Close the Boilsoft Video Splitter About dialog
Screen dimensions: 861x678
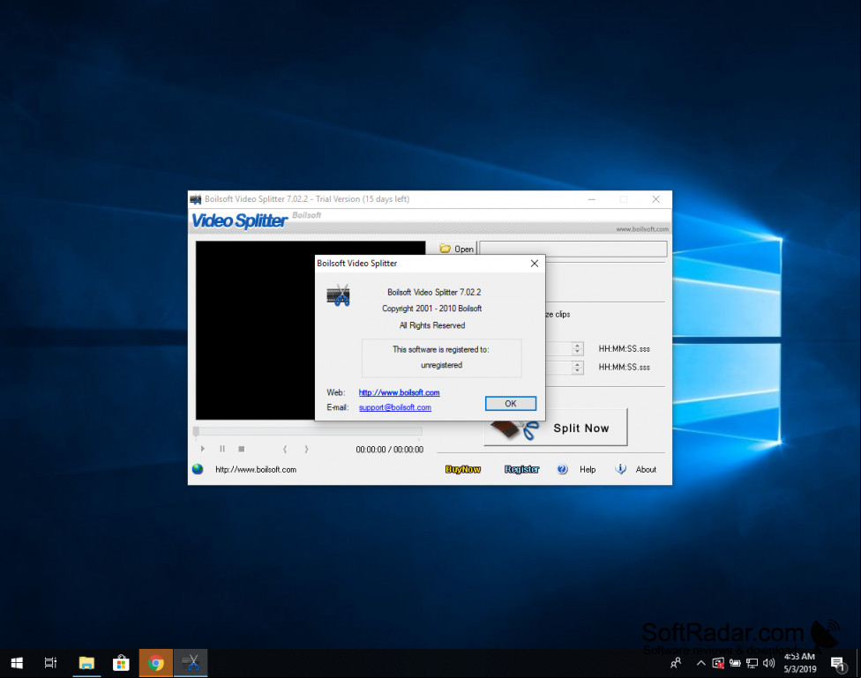point(535,264)
